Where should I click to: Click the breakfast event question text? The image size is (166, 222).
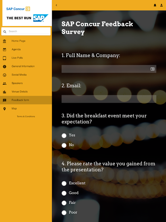(104, 119)
